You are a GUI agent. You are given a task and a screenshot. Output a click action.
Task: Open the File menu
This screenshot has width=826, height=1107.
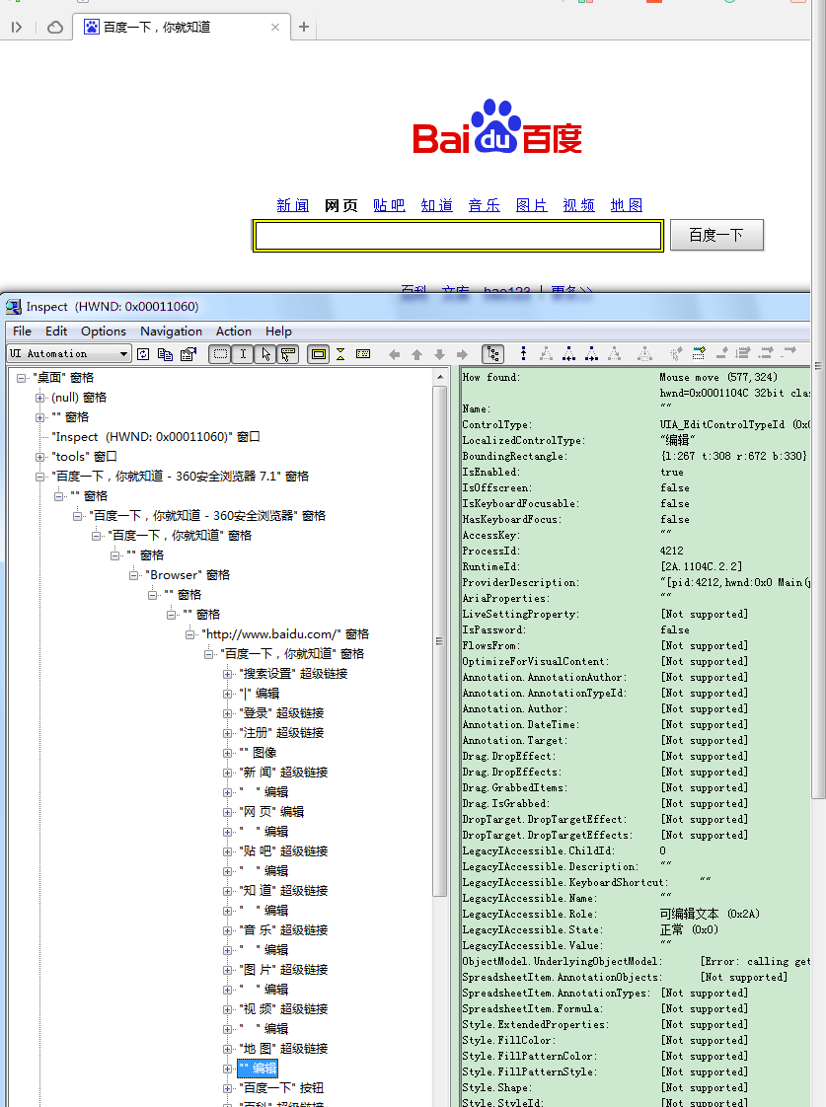pyautogui.click(x=22, y=332)
